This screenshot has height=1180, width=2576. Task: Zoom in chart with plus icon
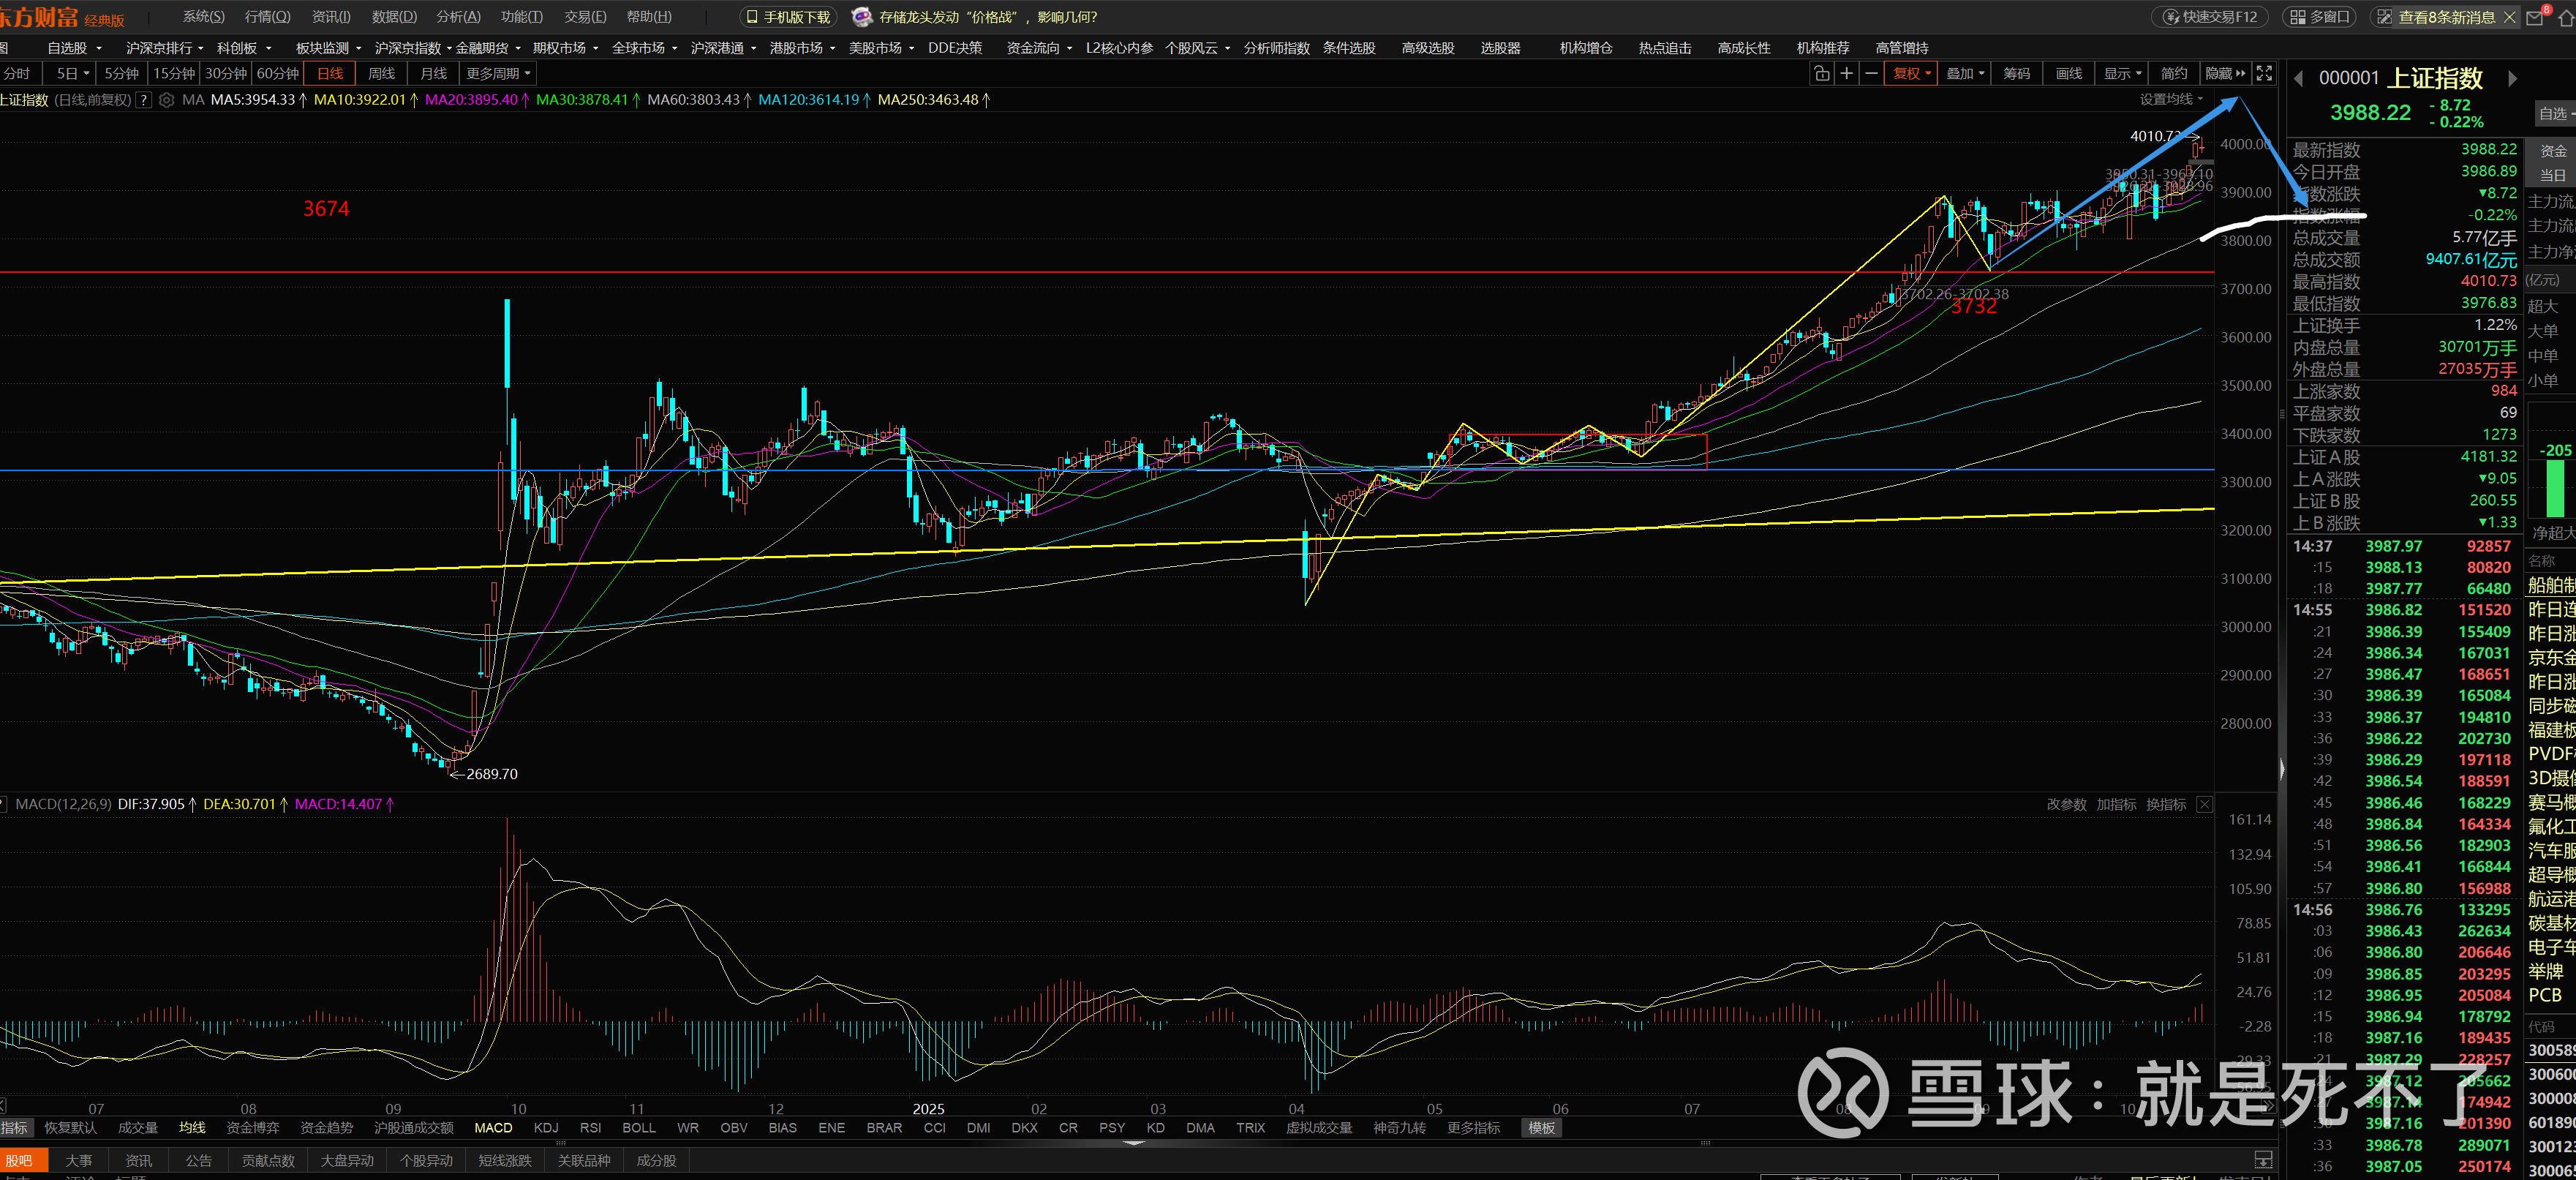[1846, 74]
